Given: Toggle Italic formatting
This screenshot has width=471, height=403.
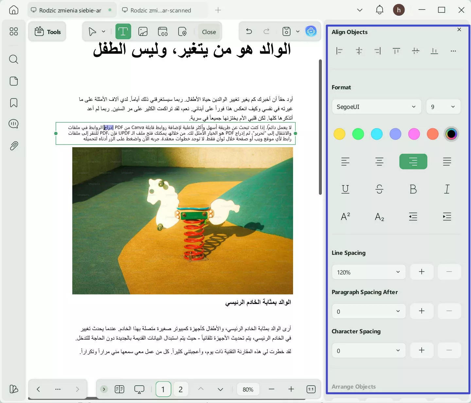Looking at the screenshot, I should 447,189.
